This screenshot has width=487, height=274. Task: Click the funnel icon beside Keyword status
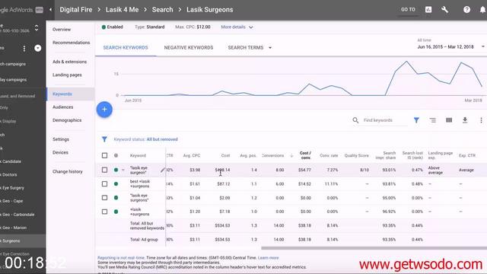(x=104, y=139)
